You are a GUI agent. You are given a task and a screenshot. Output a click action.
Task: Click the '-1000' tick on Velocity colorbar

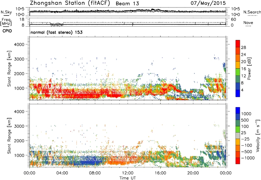coord(248,158)
